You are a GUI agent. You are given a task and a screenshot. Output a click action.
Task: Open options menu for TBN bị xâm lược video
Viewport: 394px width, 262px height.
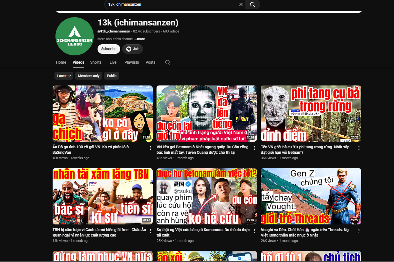coord(150,231)
